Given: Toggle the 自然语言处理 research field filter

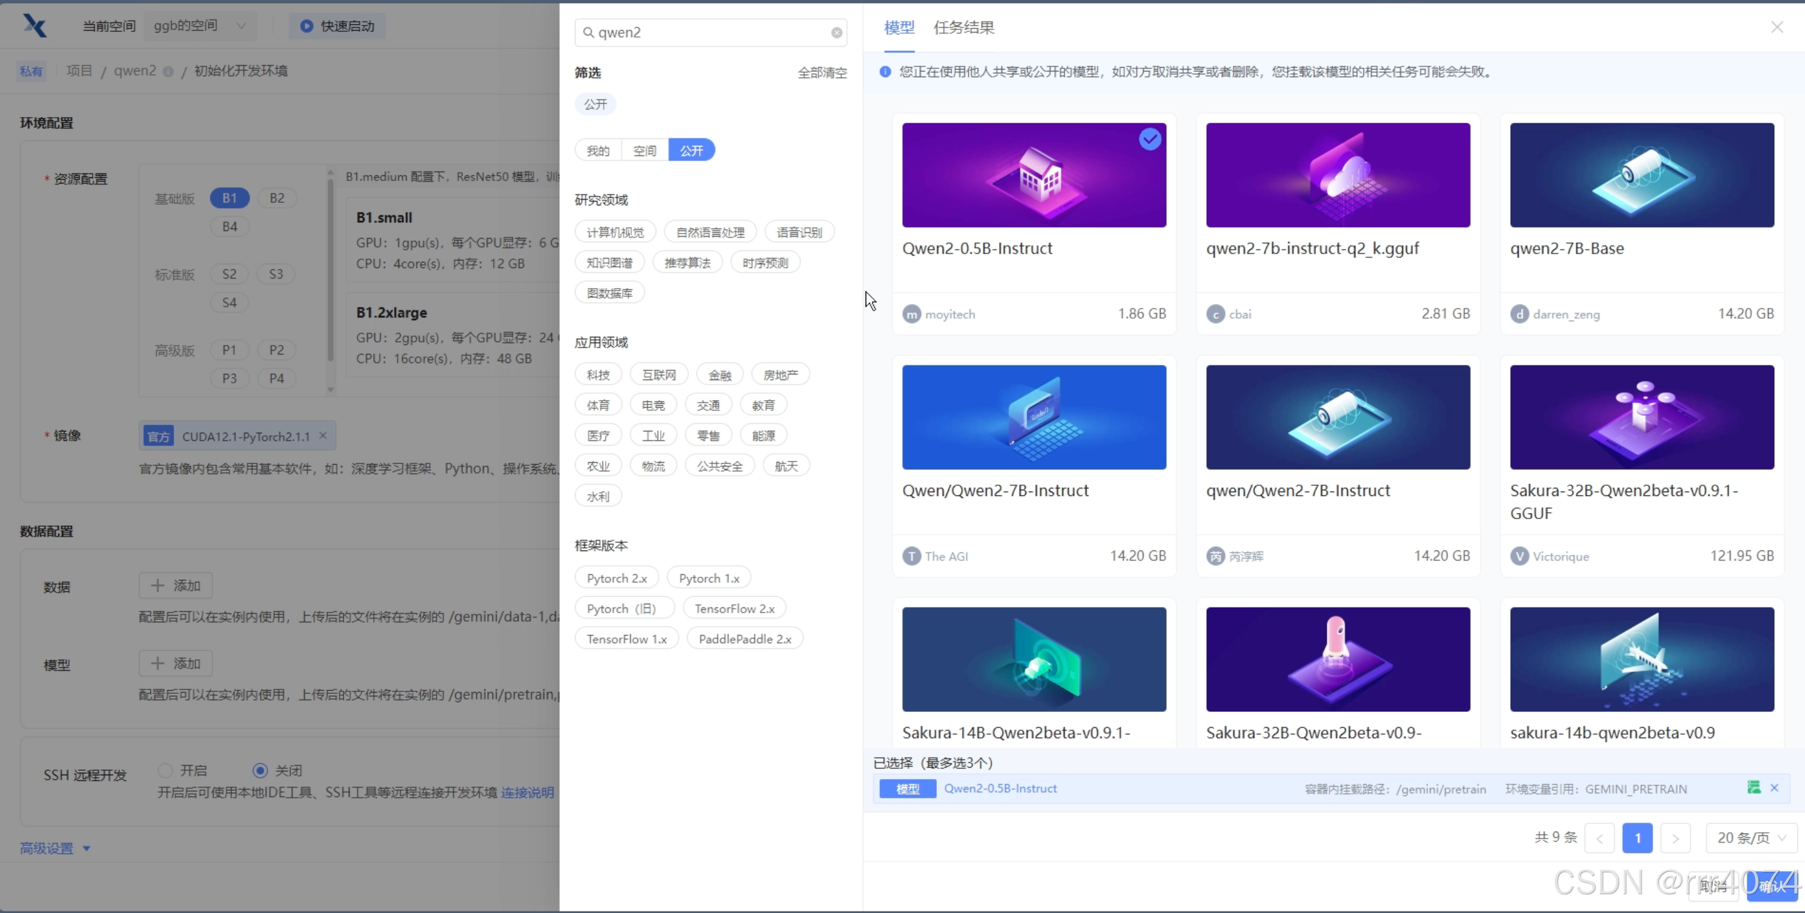Looking at the screenshot, I should 710,232.
